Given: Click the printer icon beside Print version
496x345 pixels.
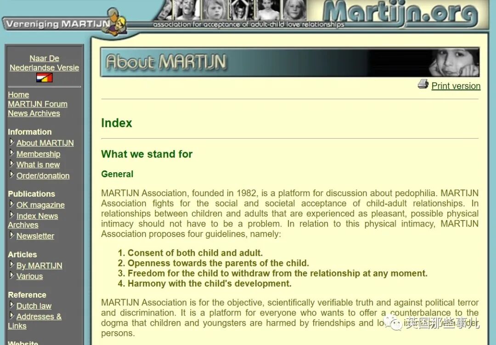Looking at the screenshot, I should [x=423, y=84].
